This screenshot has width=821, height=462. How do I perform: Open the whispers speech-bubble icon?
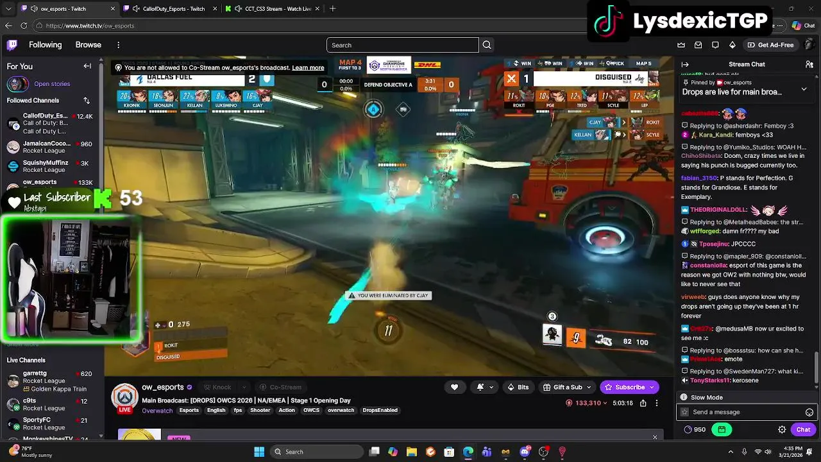715,45
